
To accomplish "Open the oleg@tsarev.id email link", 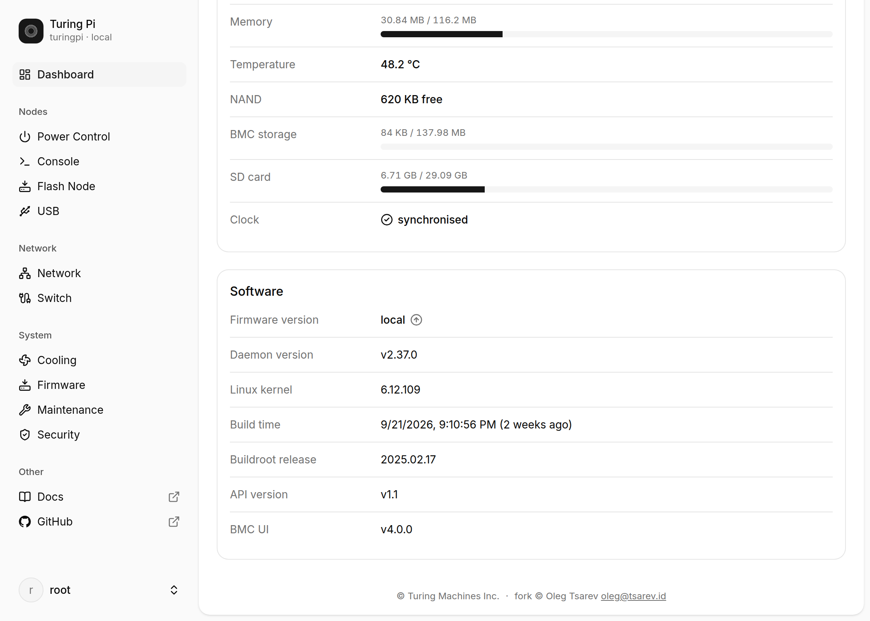I will click(633, 596).
